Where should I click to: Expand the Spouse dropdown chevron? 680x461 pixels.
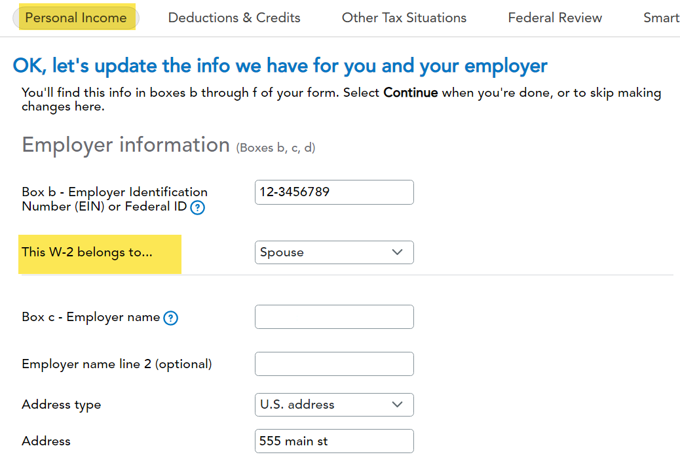(397, 252)
